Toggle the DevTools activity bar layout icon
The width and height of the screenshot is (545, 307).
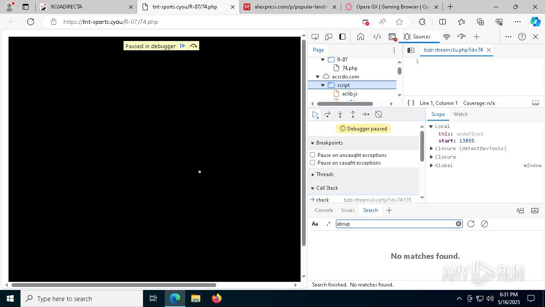coord(342,37)
